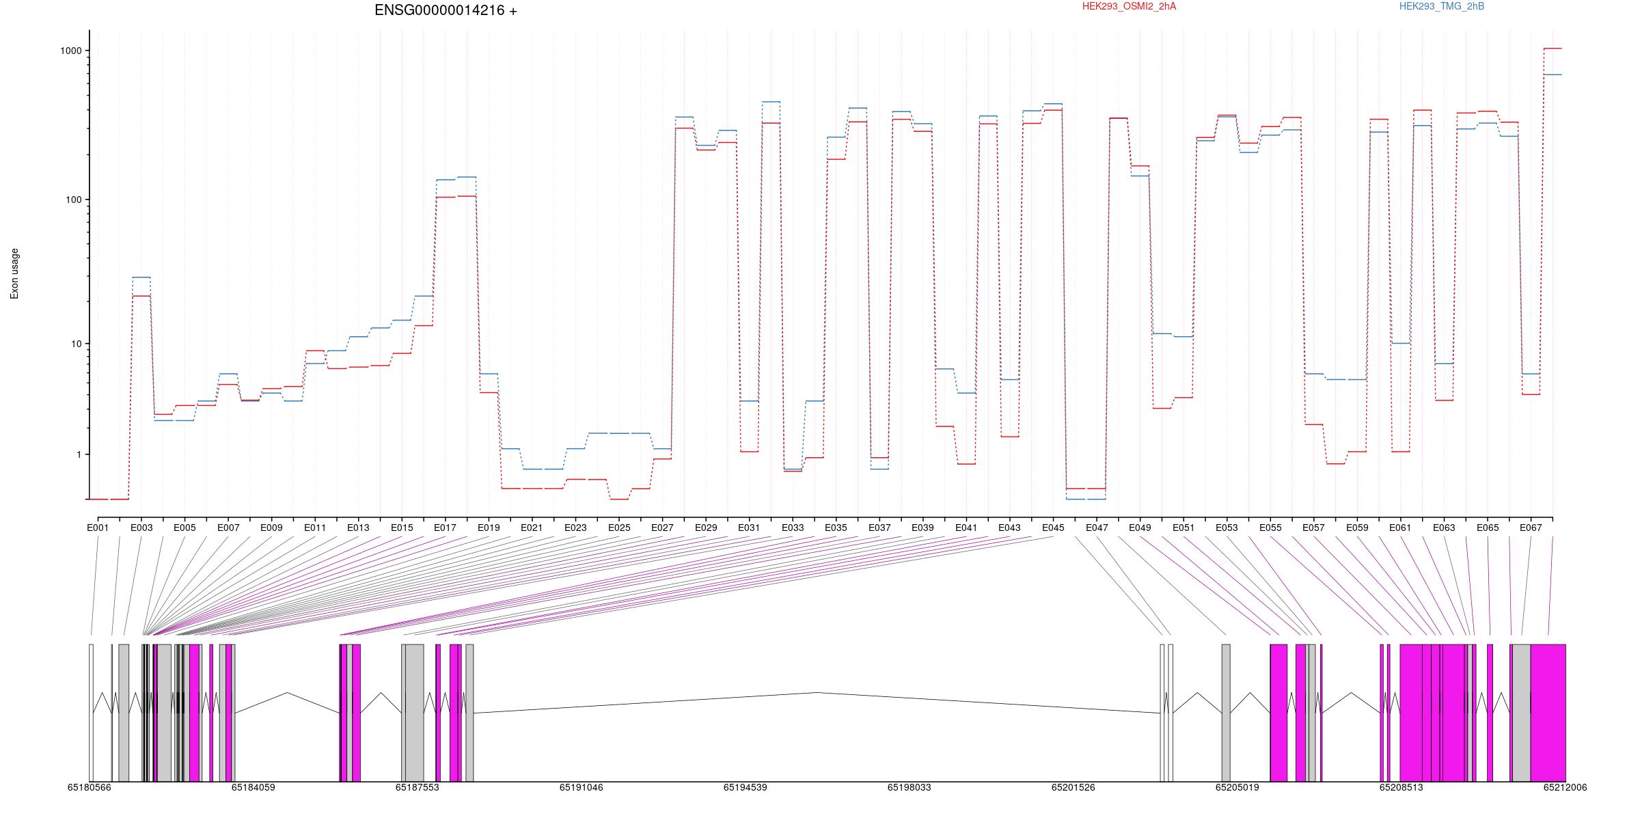The width and height of the screenshot is (1640, 820).
Task: Click exon label E035
Action: pyautogui.click(x=836, y=528)
